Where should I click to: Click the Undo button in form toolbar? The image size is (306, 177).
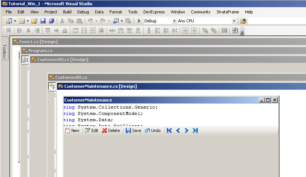[x=153, y=131]
